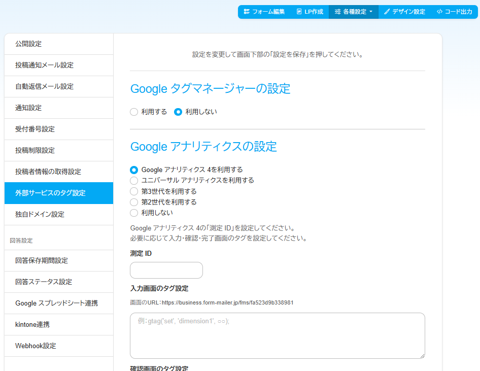Open the デザイン設定 tab
The height and width of the screenshot is (371, 480).
coord(405,12)
